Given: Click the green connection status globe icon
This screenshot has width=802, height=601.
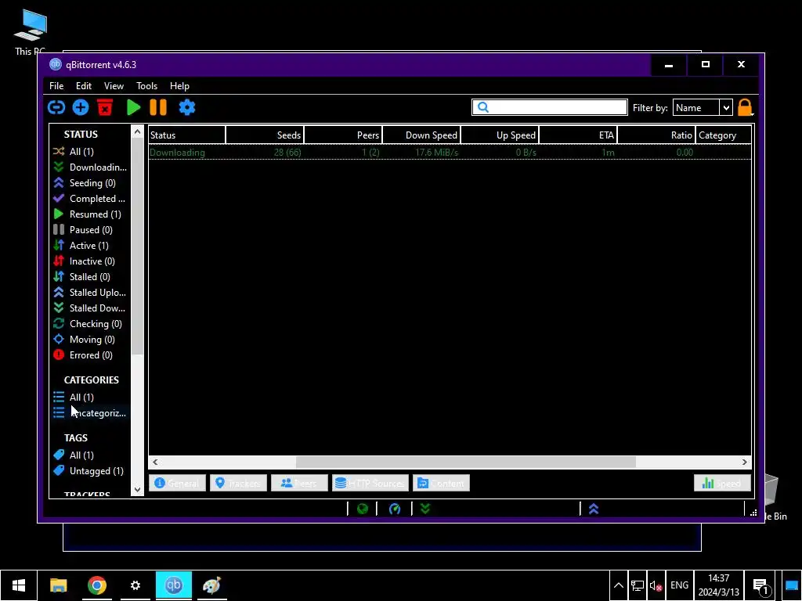Looking at the screenshot, I should (362, 509).
